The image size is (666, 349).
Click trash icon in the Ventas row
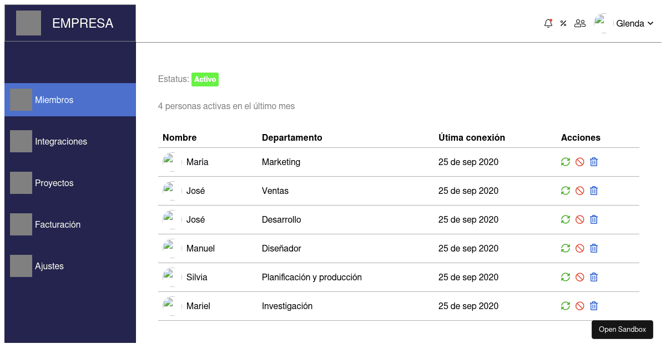(x=594, y=191)
